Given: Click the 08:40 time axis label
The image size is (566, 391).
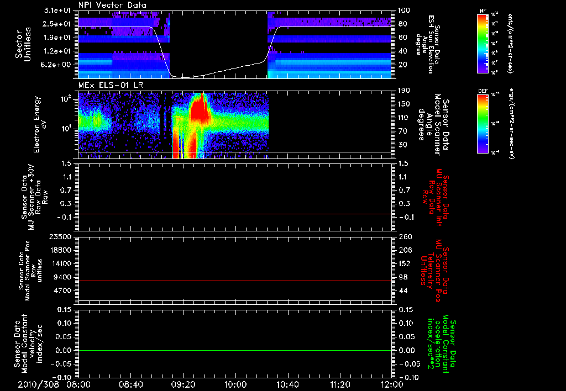Looking at the screenshot, I should tap(131, 384).
